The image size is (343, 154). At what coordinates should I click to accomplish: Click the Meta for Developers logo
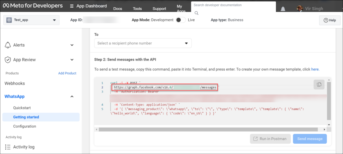(33, 6)
